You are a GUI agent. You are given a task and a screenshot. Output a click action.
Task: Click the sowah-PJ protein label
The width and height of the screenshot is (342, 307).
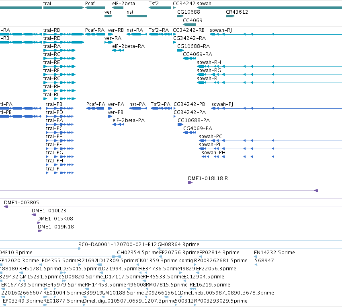pos(222,104)
